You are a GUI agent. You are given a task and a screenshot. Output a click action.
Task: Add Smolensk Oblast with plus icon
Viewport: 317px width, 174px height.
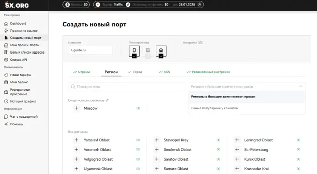tap(157, 149)
